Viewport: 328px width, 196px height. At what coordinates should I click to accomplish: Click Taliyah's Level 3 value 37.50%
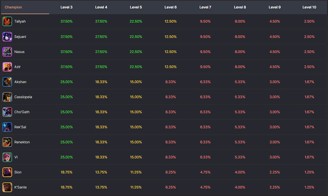tap(67, 21)
